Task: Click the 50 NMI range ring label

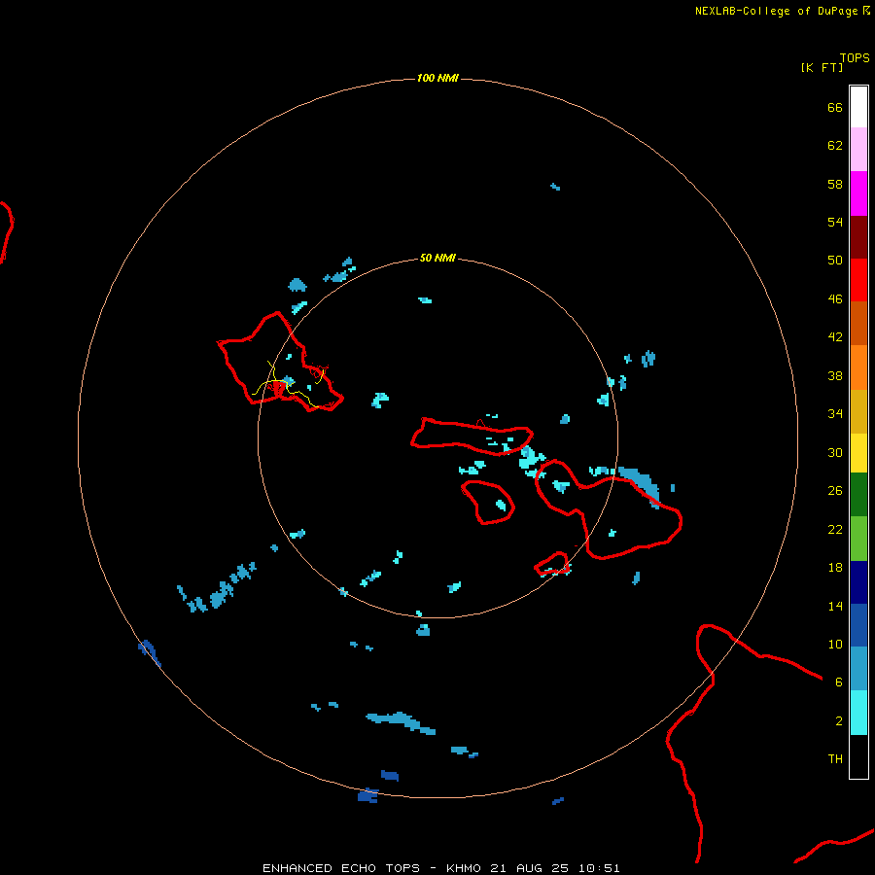Action: pos(437,258)
